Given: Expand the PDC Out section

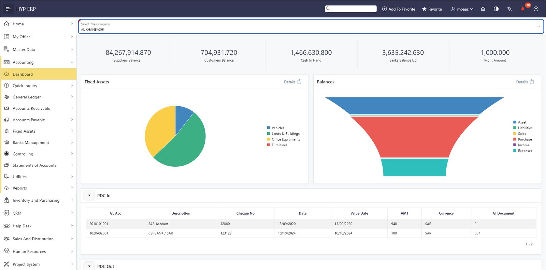Looking at the screenshot, I should [89, 266].
